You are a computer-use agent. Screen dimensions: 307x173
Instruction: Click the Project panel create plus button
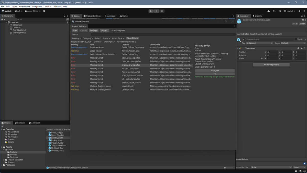(2, 126)
